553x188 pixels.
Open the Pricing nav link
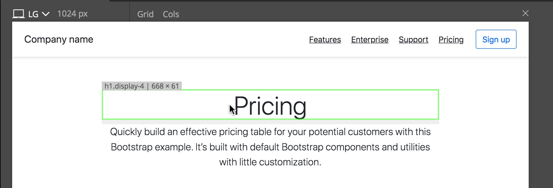tap(451, 40)
